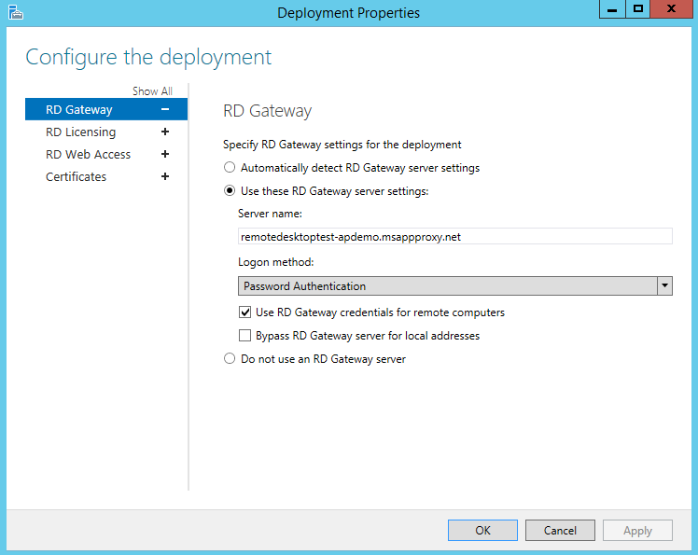The height and width of the screenshot is (555, 698).
Task: Expand RD Licensing plus icon
Action: (x=165, y=132)
